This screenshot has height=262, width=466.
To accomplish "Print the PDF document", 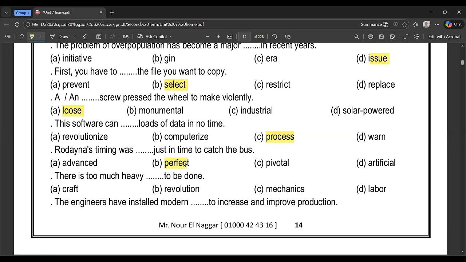I will pyautogui.click(x=370, y=37).
